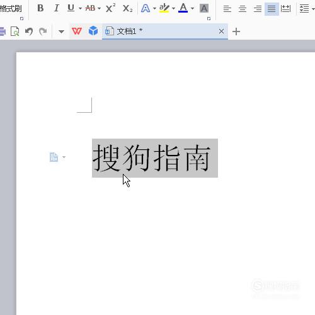Apply subscript formatting
This screenshot has width=315, height=315.
pyautogui.click(x=127, y=8)
